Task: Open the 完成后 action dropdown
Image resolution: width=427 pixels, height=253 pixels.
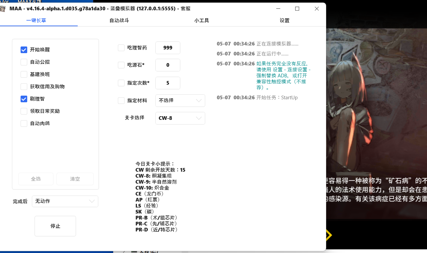Action: click(65, 201)
